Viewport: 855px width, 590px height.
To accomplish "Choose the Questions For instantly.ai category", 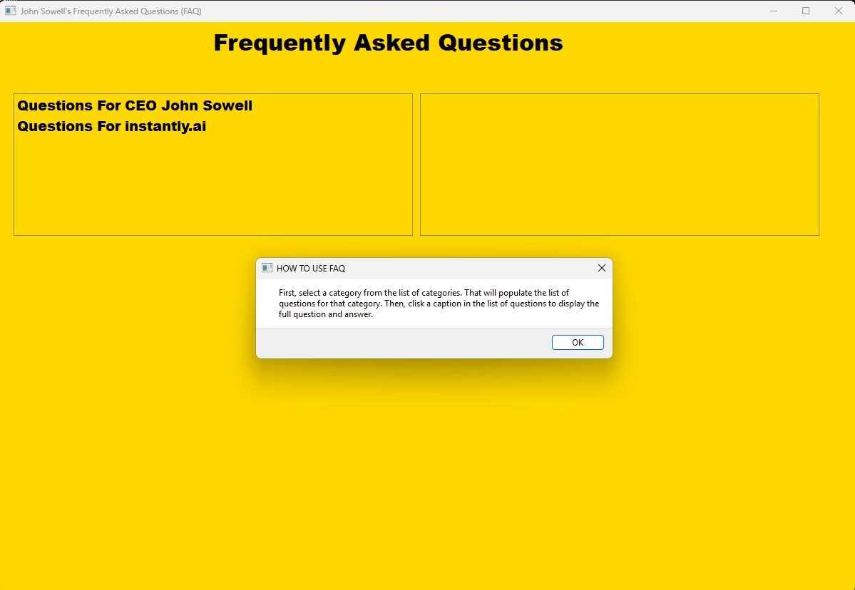I will (112, 127).
